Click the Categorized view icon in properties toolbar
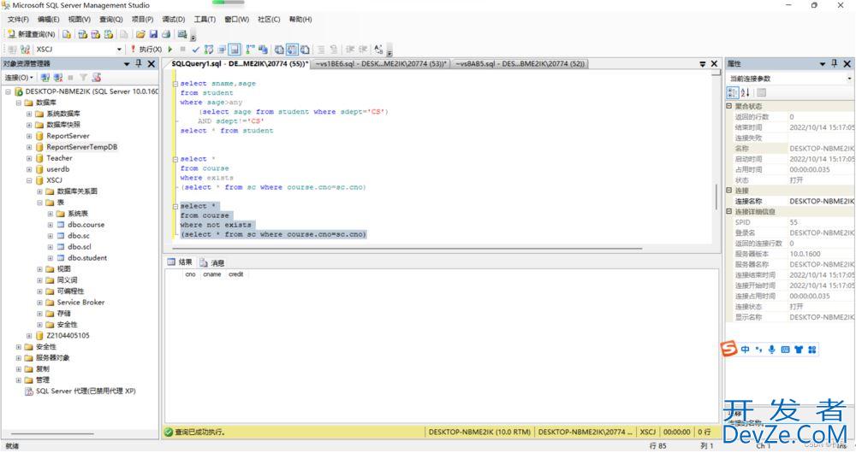Image resolution: width=856 pixels, height=453 pixels. [733, 92]
